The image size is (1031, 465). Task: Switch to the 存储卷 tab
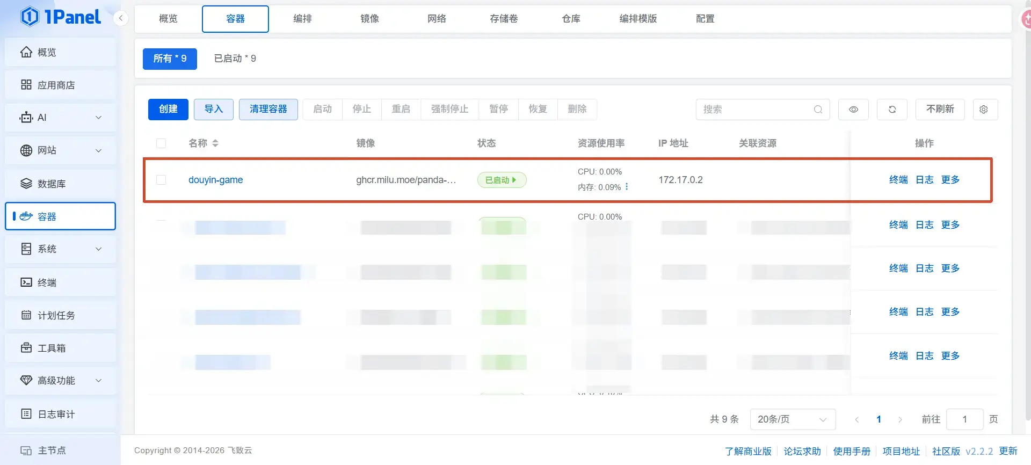click(504, 19)
